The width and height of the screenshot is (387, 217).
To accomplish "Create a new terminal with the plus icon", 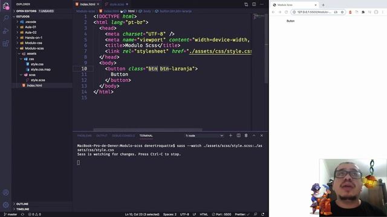I will (x=230, y=136).
